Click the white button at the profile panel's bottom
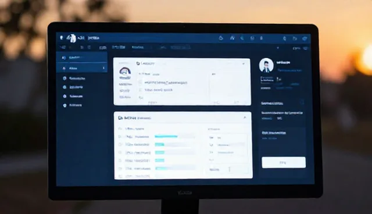 click(x=284, y=162)
